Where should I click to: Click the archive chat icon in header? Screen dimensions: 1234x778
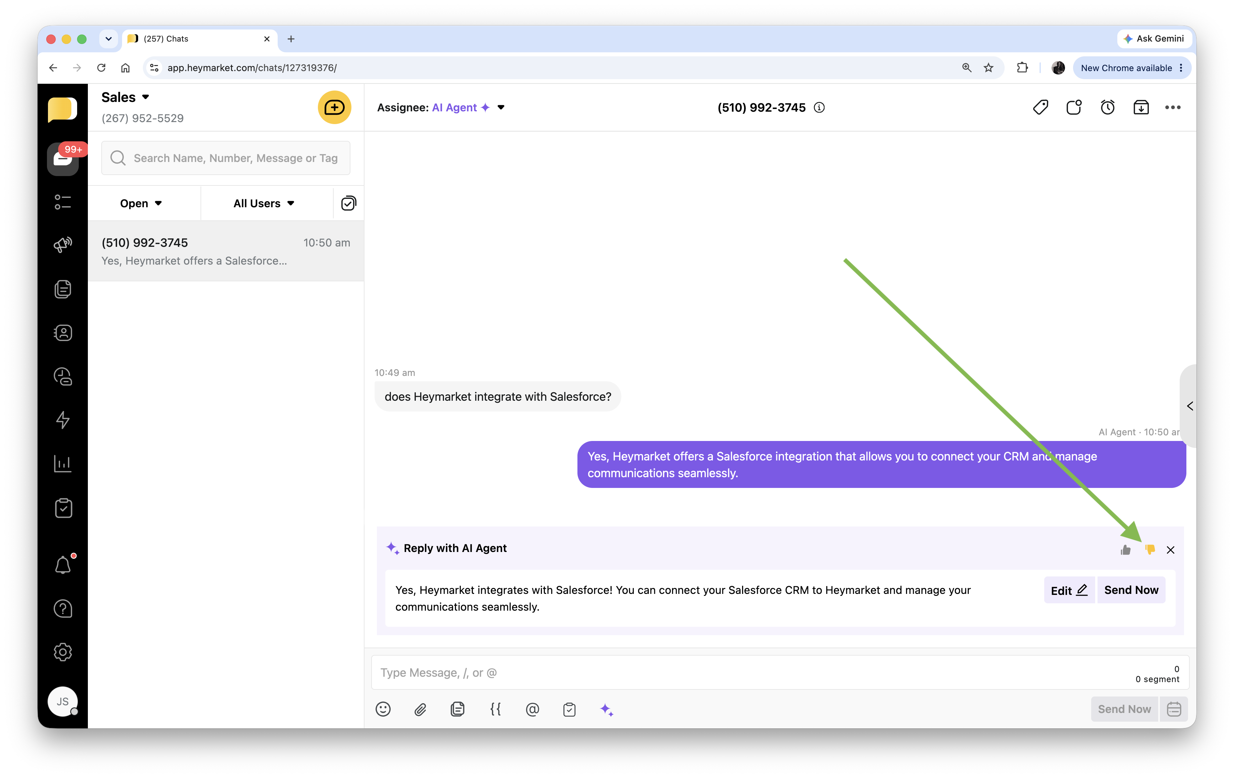point(1141,108)
